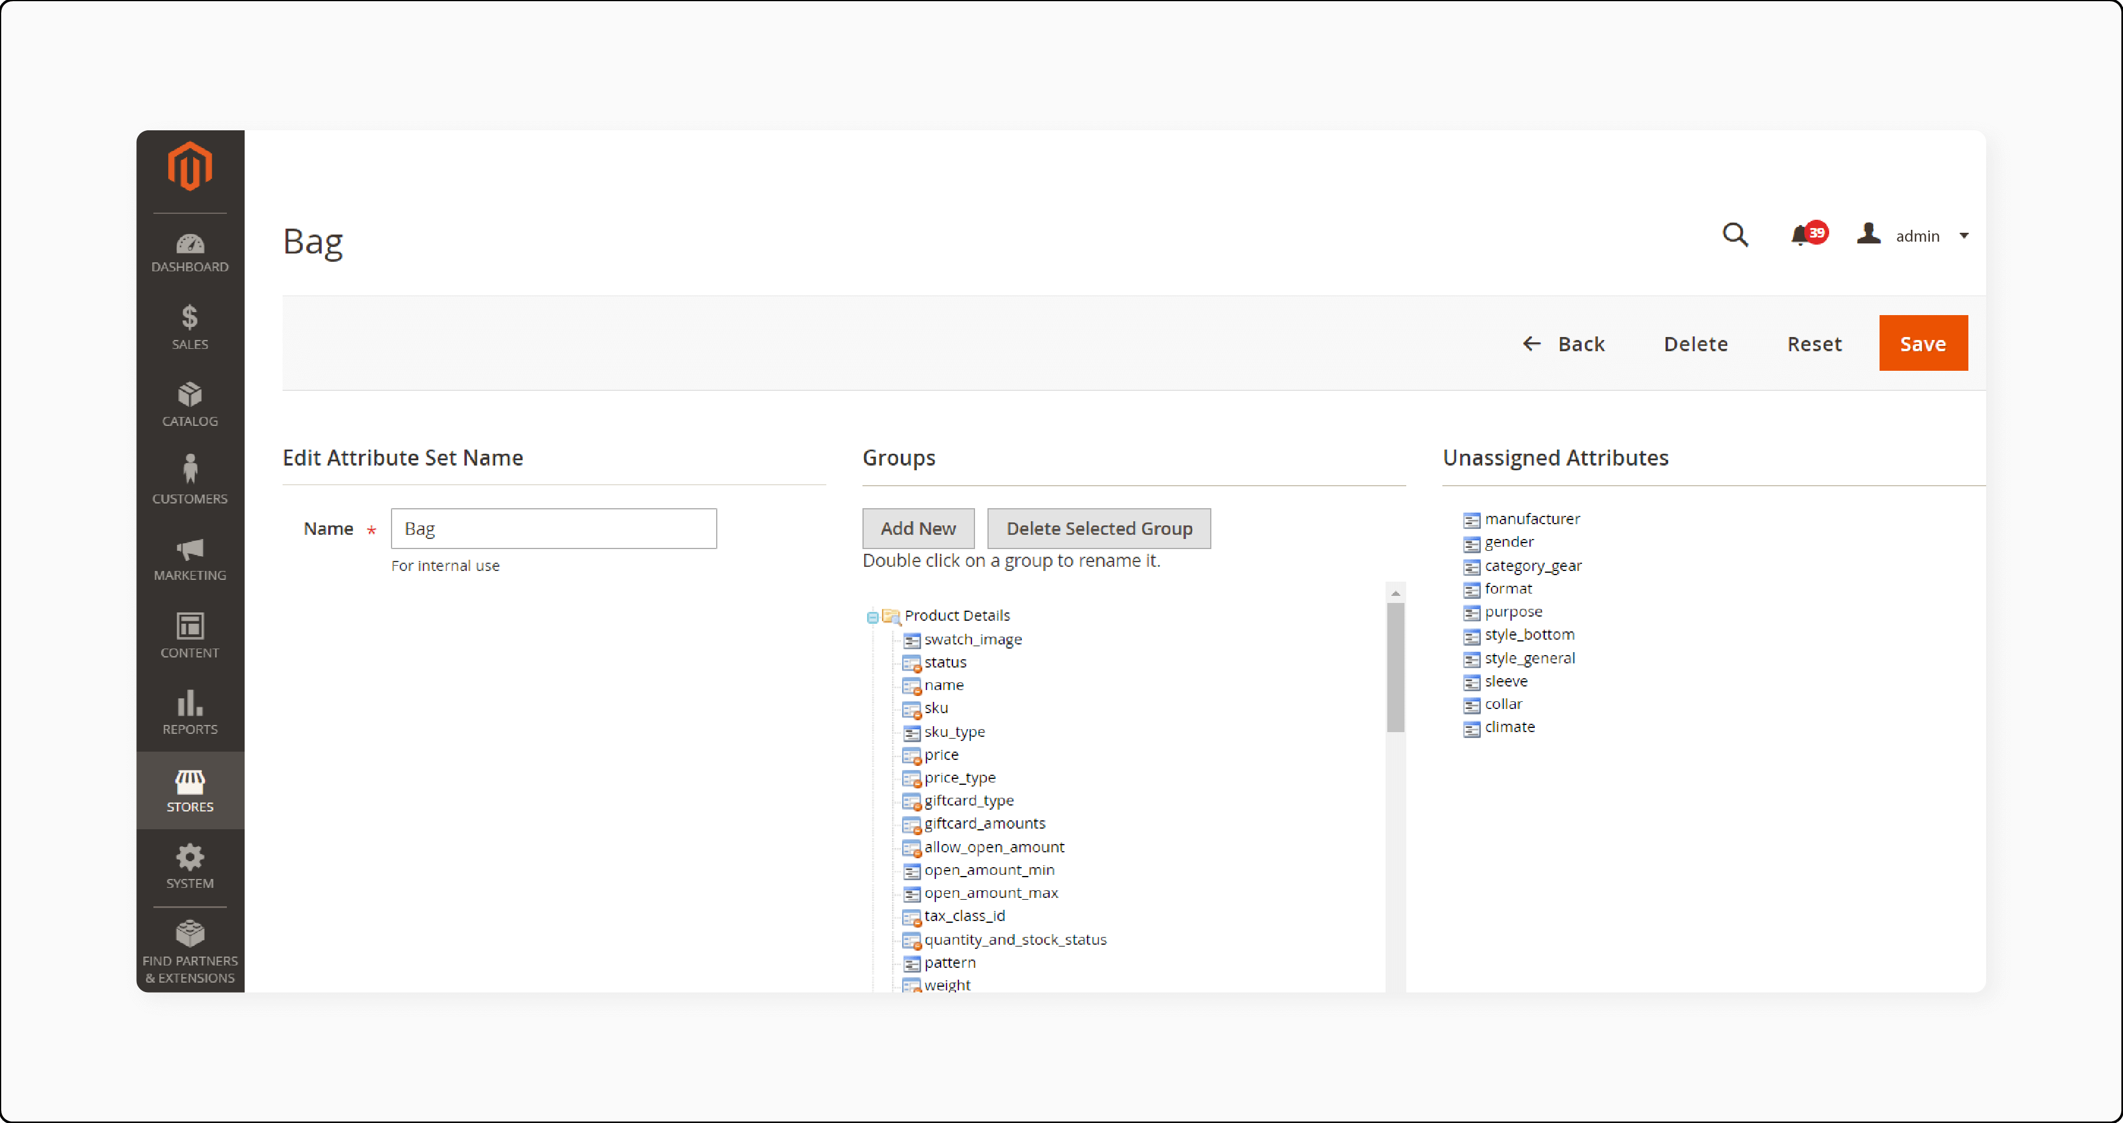Select the sku attribute
2123x1123 pixels.
(x=925, y=708)
